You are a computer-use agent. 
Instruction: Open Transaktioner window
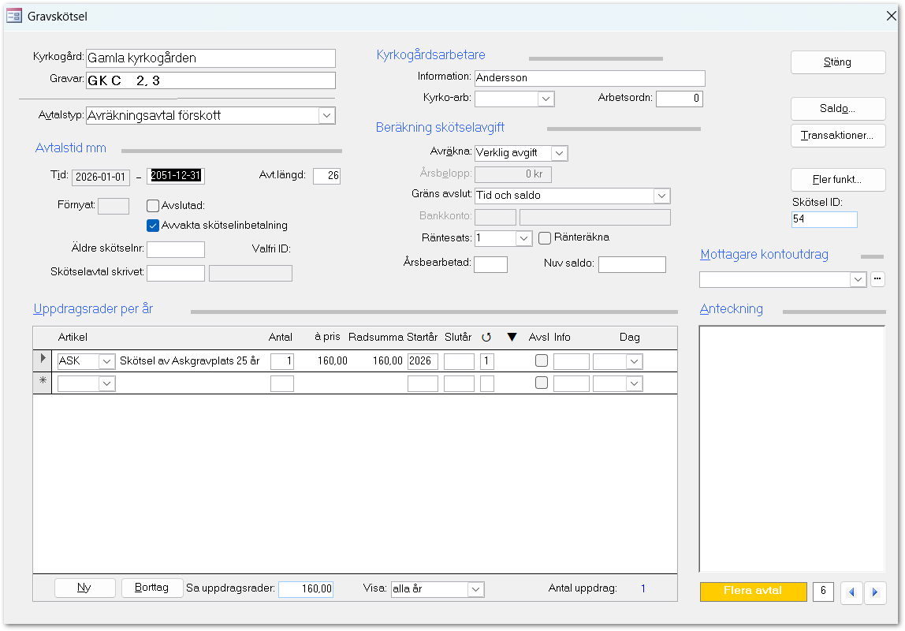pos(837,136)
